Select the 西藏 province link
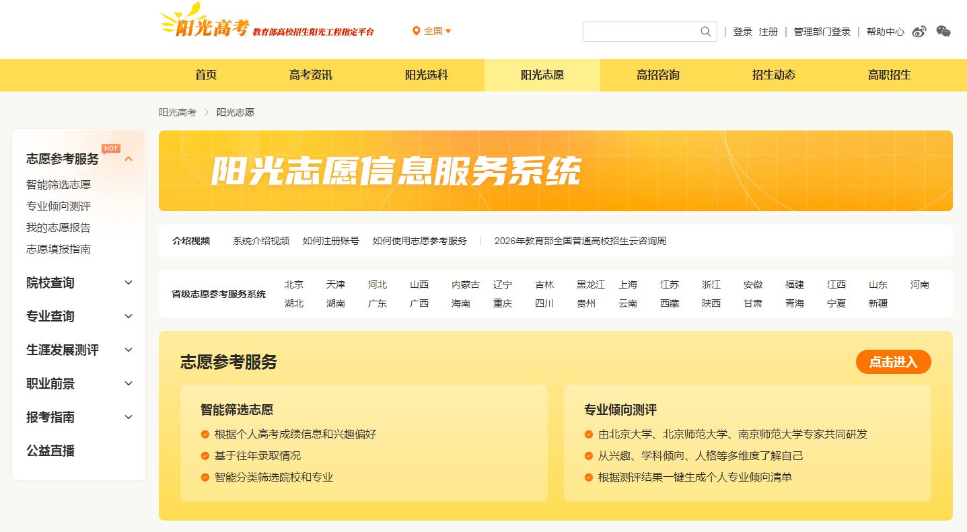 click(x=670, y=303)
